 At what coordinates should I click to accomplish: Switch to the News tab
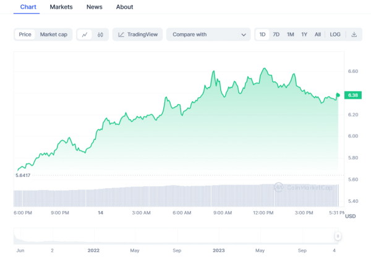coord(95,7)
